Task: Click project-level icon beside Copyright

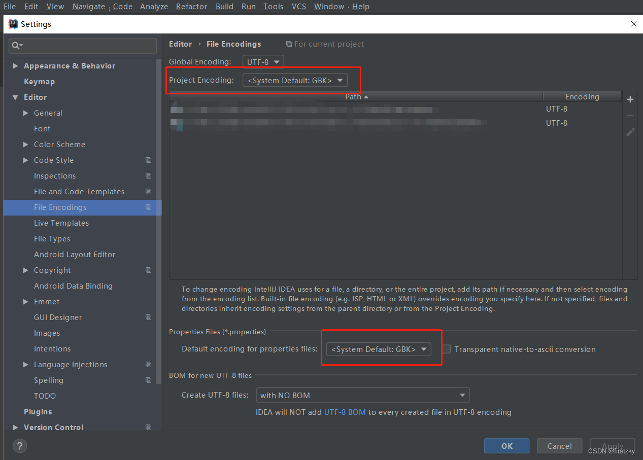Action: coord(148,270)
